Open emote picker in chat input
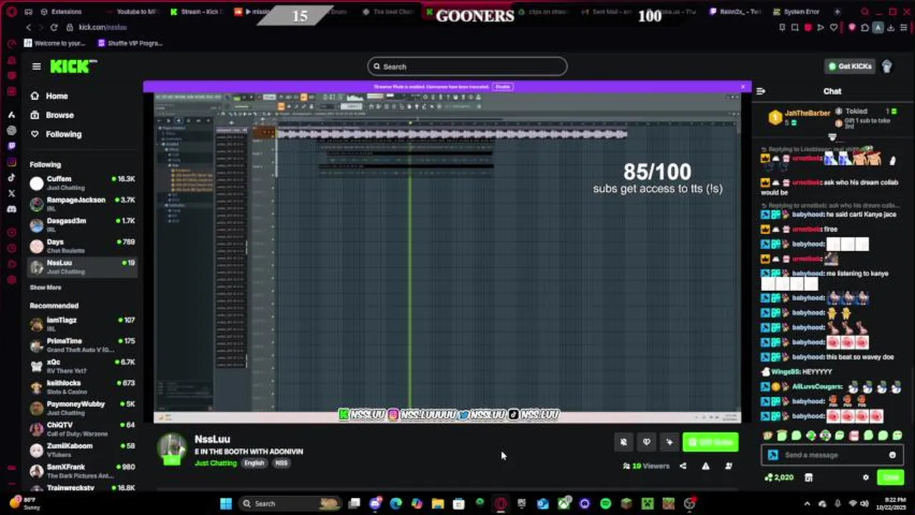The width and height of the screenshot is (915, 515). click(892, 455)
